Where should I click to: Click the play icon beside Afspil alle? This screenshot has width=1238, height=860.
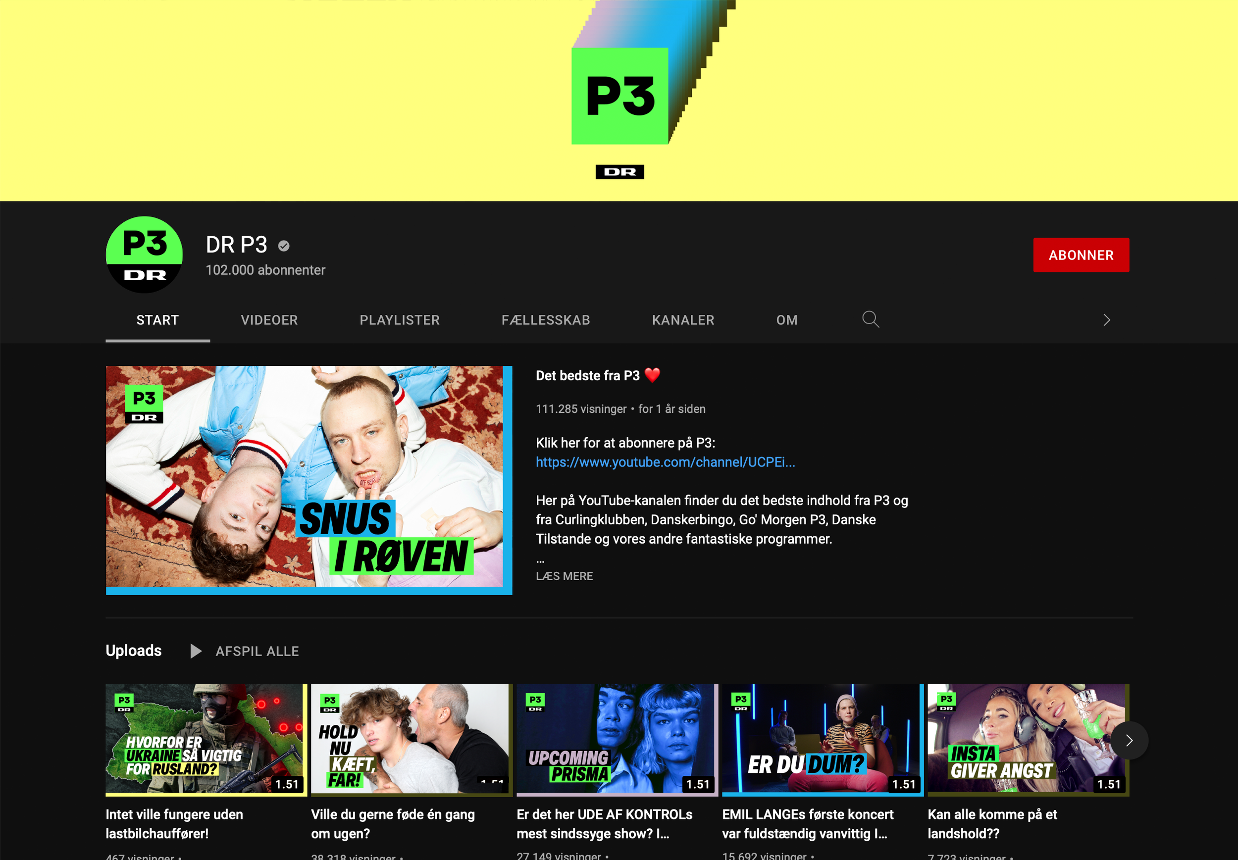click(196, 651)
